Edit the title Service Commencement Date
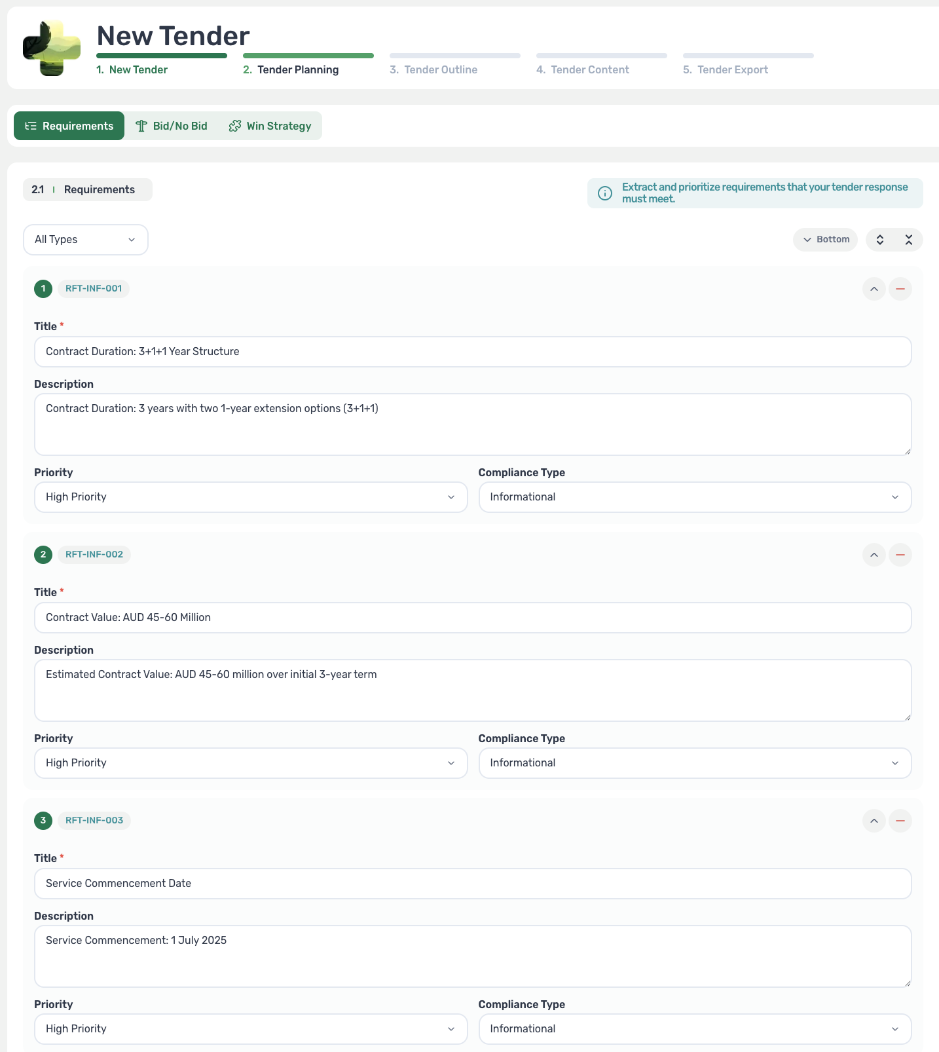 coord(473,884)
